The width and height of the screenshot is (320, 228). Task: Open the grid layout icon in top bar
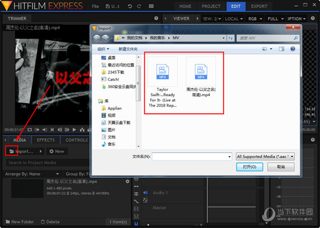pos(151,6)
